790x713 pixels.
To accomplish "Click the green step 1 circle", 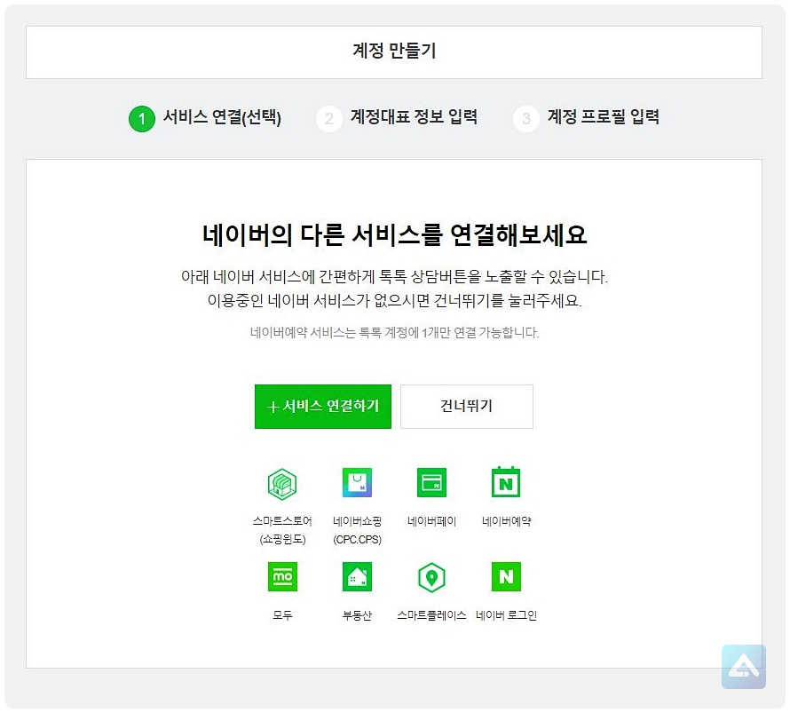I will (x=141, y=119).
